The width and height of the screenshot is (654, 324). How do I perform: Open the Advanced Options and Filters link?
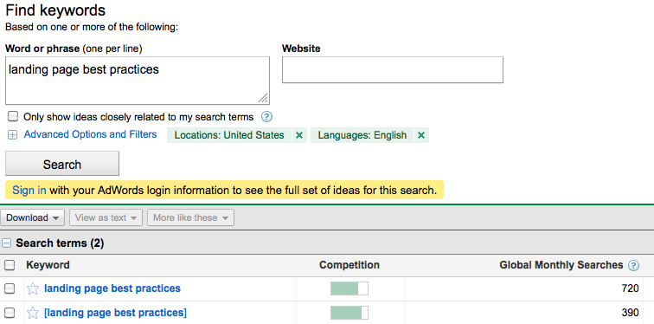[90, 134]
